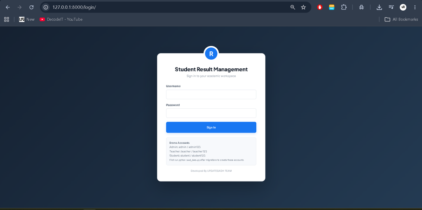Open the Chrome three-dot menu
The height and width of the screenshot is (210, 422).
click(415, 7)
